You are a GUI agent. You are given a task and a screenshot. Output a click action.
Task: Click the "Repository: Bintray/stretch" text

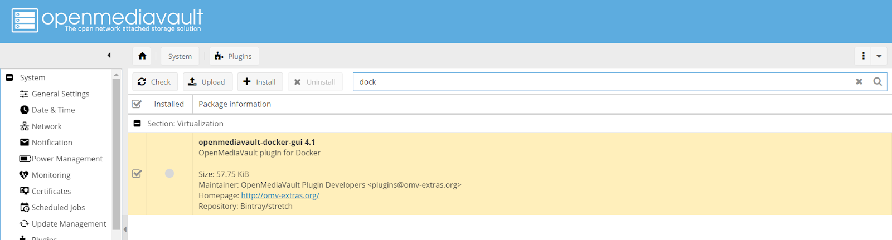point(245,206)
